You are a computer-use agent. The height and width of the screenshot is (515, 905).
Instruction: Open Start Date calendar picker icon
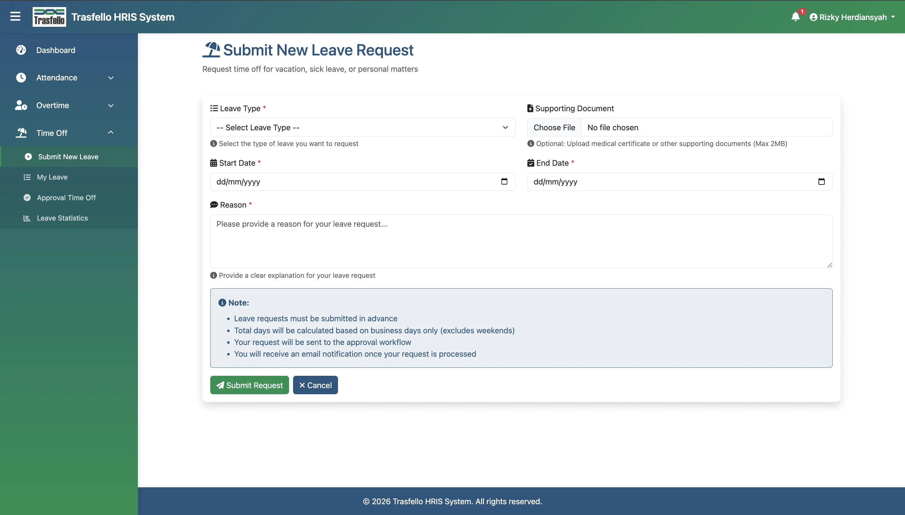click(504, 181)
